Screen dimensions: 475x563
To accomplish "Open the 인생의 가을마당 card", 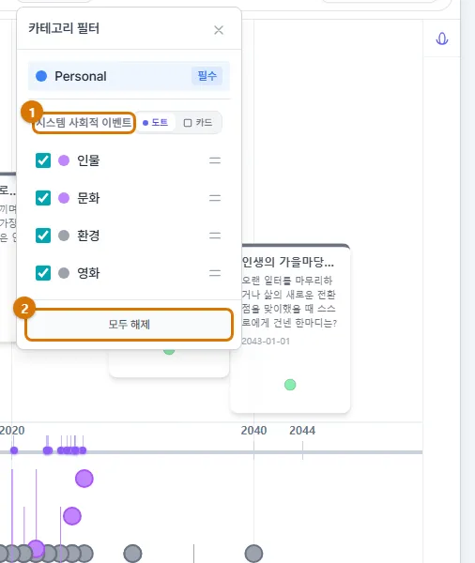I will (290, 328).
